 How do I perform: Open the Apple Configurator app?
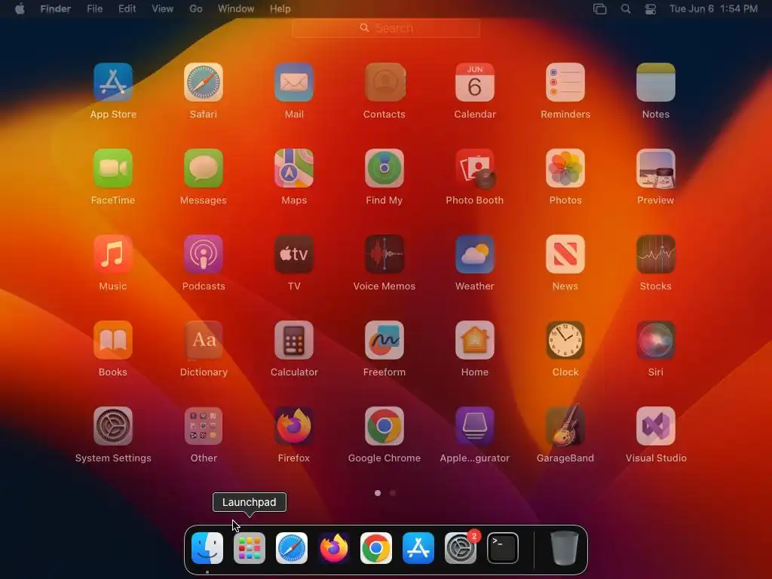pos(475,426)
